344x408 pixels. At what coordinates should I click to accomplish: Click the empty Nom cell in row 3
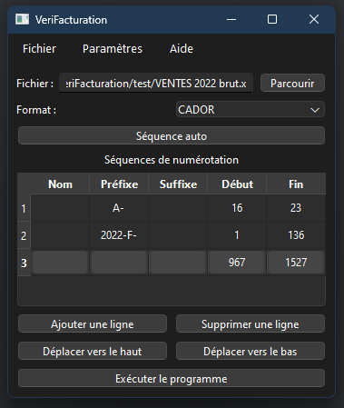pos(60,263)
